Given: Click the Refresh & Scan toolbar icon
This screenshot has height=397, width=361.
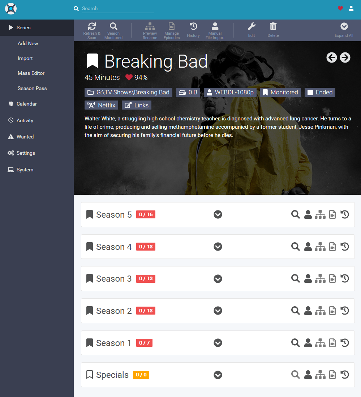Looking at the screenshot, I should 92,29.
